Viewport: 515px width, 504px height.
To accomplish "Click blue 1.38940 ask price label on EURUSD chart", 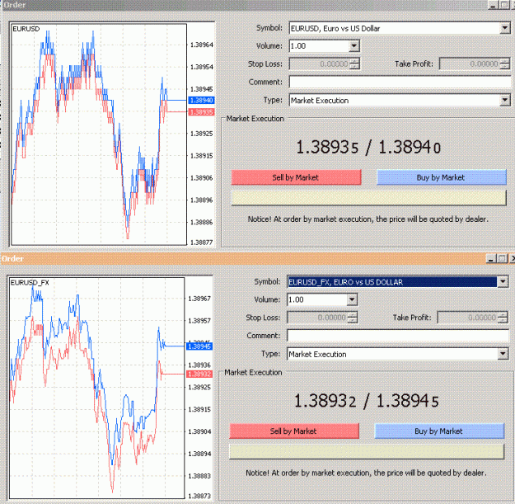I will [x=201, y=101].
